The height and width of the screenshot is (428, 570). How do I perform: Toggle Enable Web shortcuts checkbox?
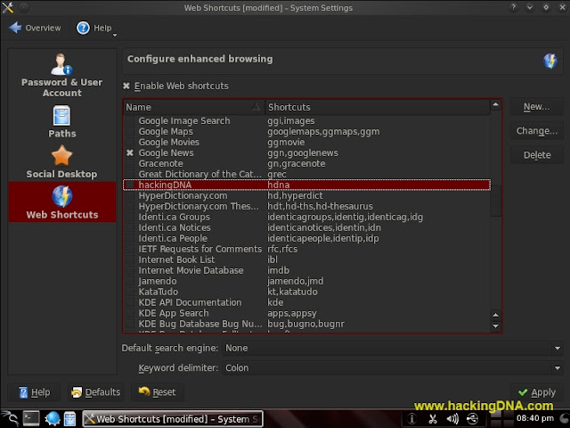pyautogui.click(x=126, y=86)
